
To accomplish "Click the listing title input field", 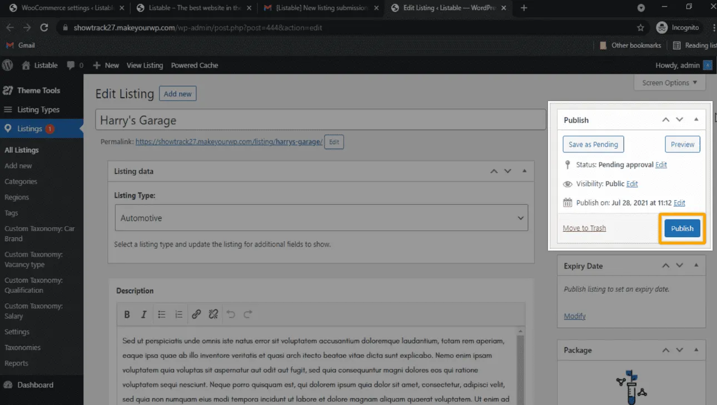I will click(320, 120).
